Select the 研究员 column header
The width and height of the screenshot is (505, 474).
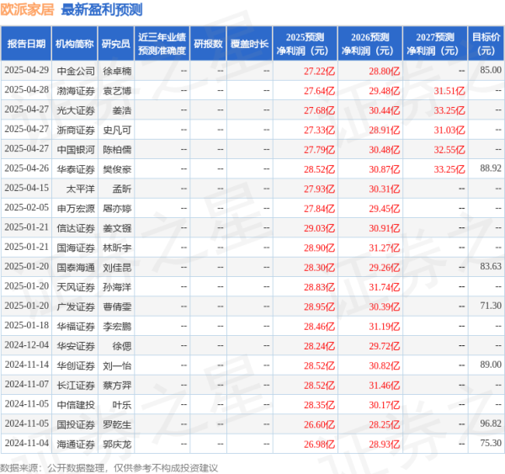click(115, 45)
